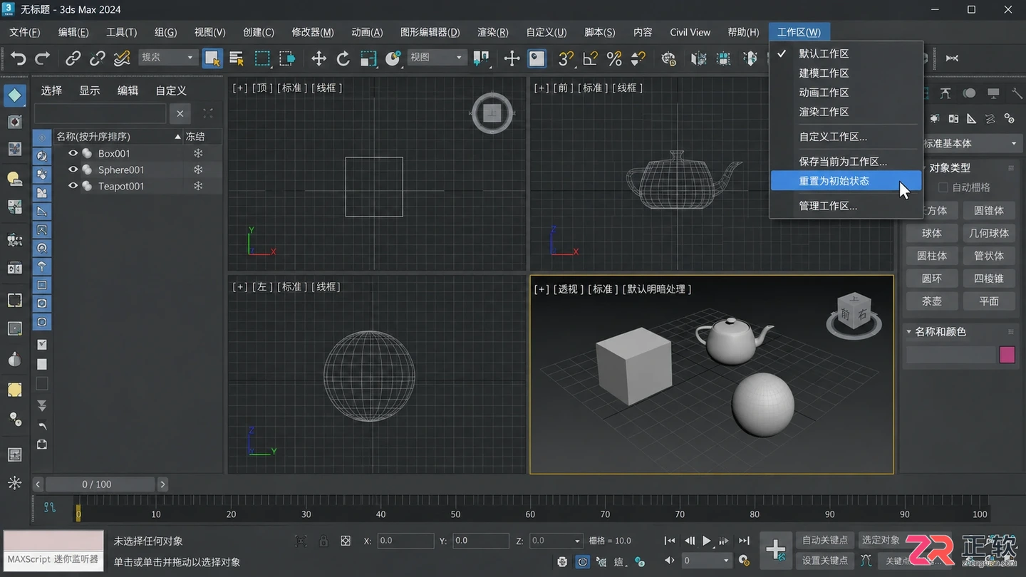Screen dimensions: 1026x577
Task: Toggle the Percent Snap icon
Action: point(614,58)
